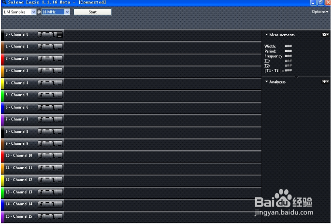Image resolution: width=332 pixels, height=224 pixels.
Task: Click the '5 - Channel 5' label
Action: (17, 95)
